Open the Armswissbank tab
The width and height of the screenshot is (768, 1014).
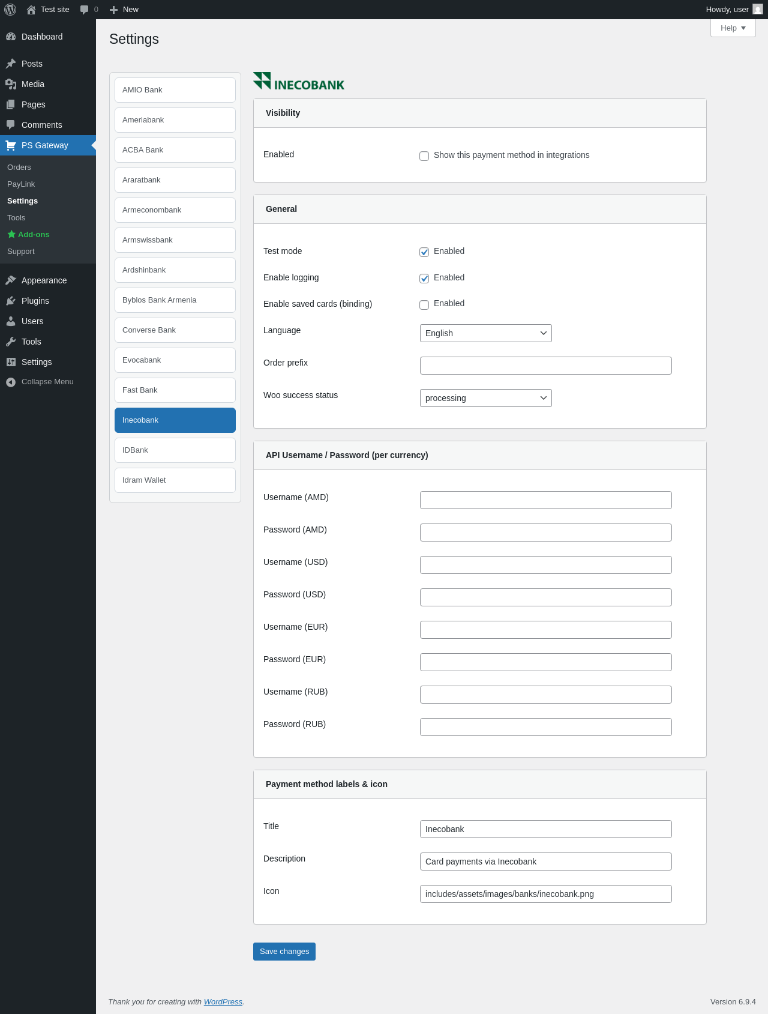[175, 240]
